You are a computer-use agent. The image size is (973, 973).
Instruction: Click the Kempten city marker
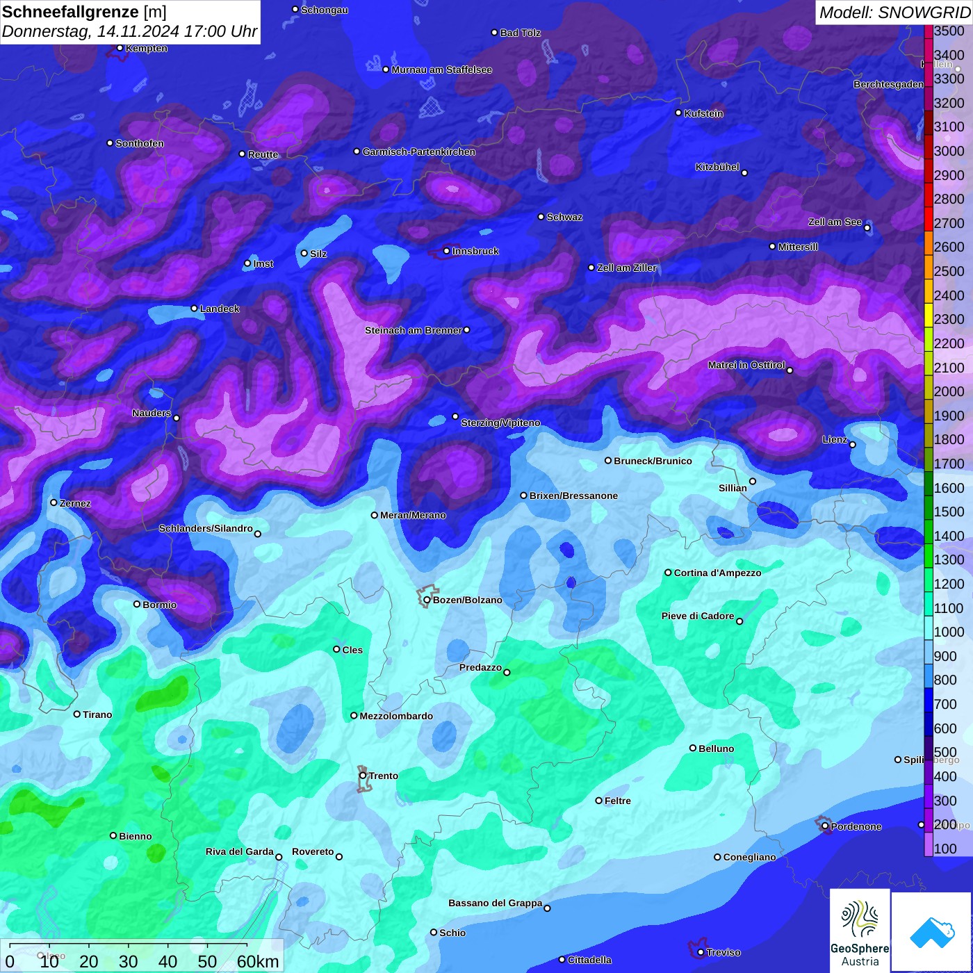click(120, 48)
